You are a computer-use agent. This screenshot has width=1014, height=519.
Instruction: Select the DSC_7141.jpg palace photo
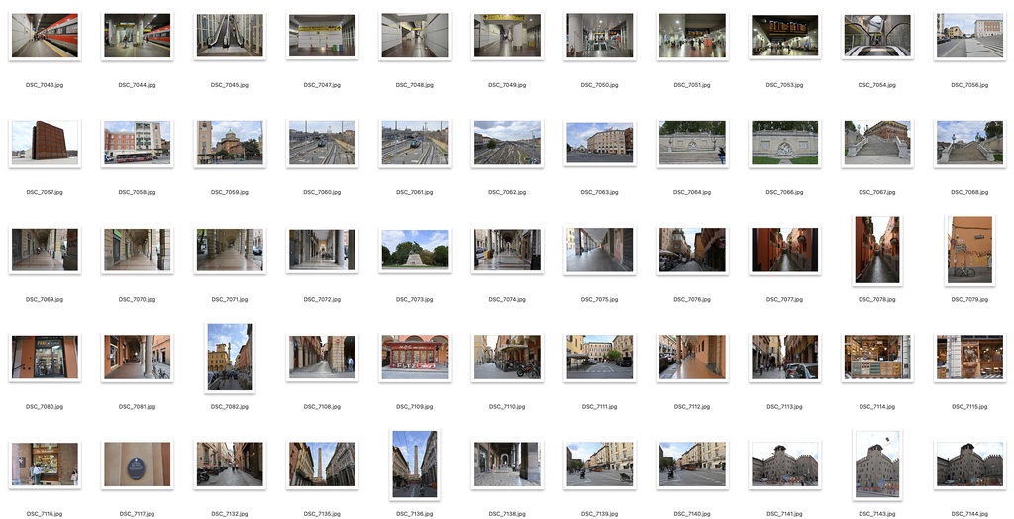pyautogui.click(x=784, y=465)
